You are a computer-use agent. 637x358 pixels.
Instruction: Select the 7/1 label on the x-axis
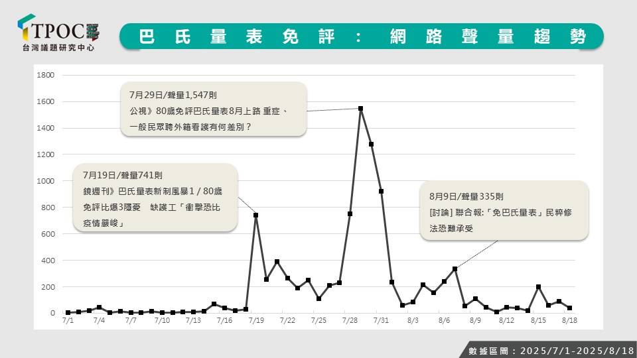coord(68,320)
